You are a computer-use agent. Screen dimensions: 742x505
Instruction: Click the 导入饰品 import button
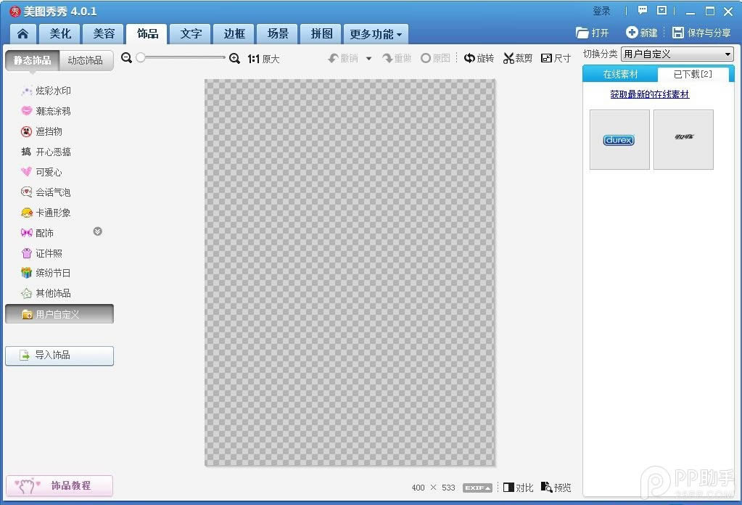pos(59,356)
